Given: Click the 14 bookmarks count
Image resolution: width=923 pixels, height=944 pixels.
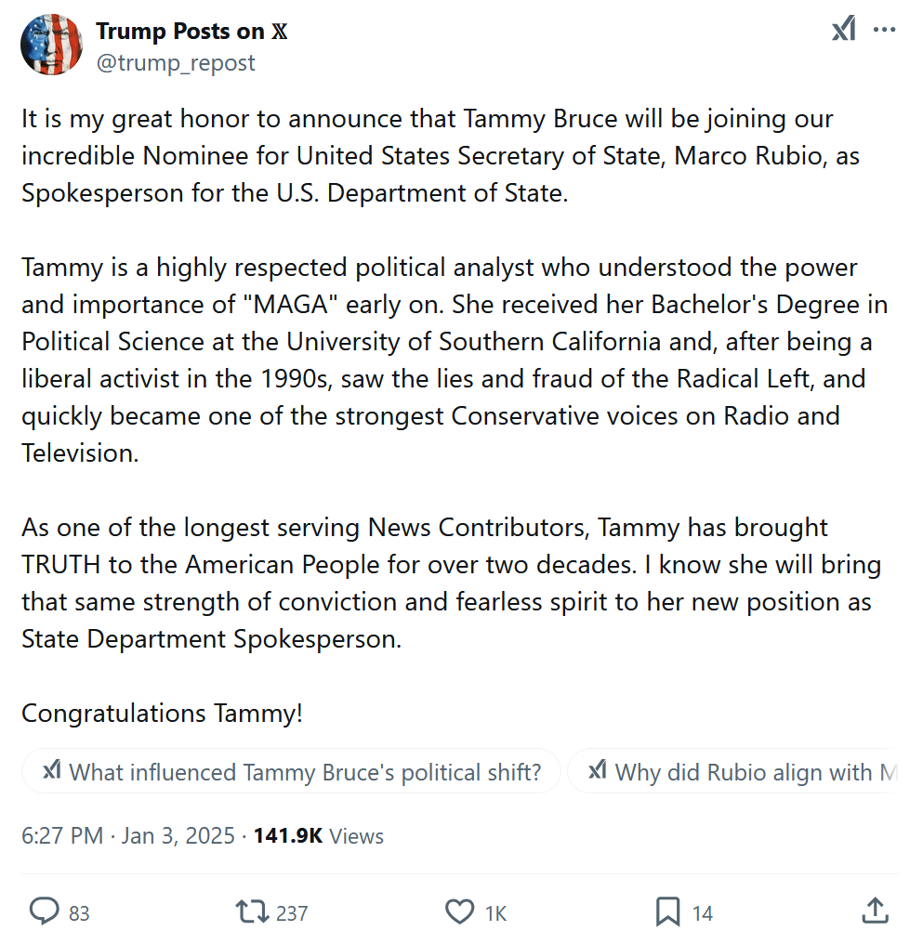Looking at the screenshot, I should pos(703,913).
